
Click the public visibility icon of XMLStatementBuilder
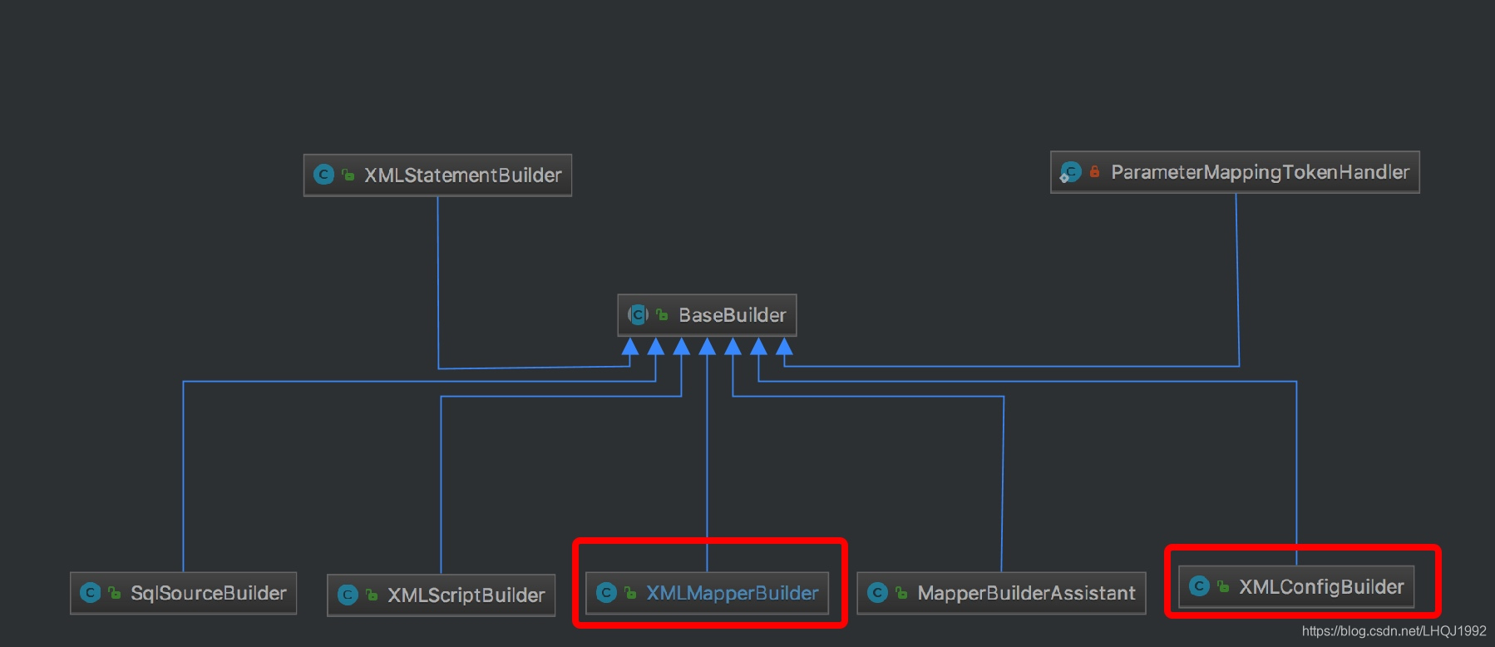pyautogui.click(x=348, y=175)
